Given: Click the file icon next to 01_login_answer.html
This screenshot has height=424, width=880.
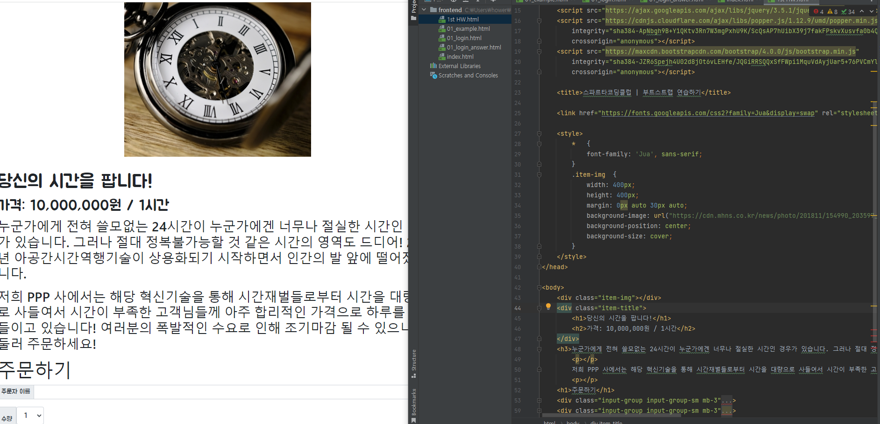Looking at the screenshot, I should pos(442,48).
